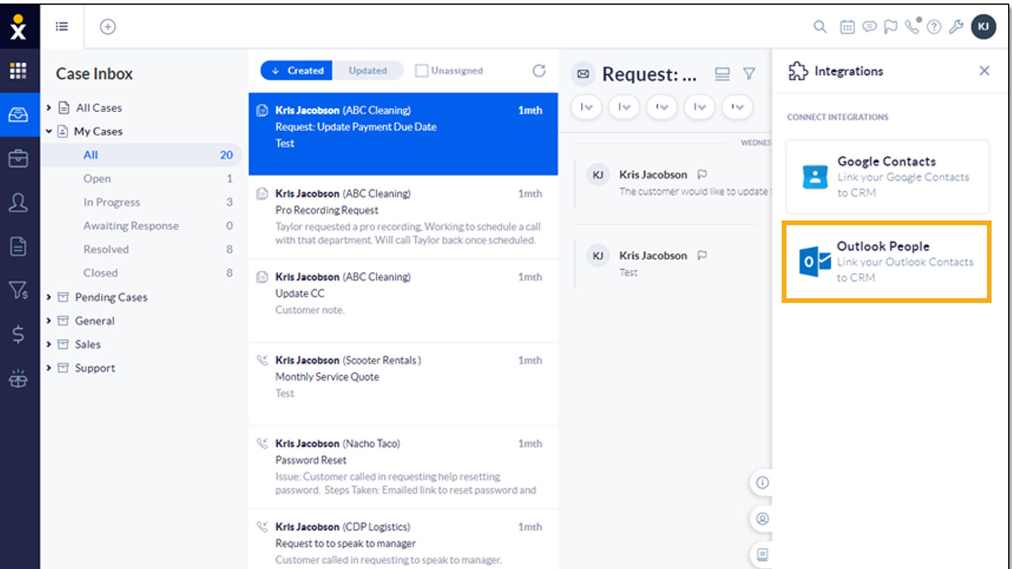Sort by Updated toggle
Screen dimensions: 1012x569
(368, 71)
